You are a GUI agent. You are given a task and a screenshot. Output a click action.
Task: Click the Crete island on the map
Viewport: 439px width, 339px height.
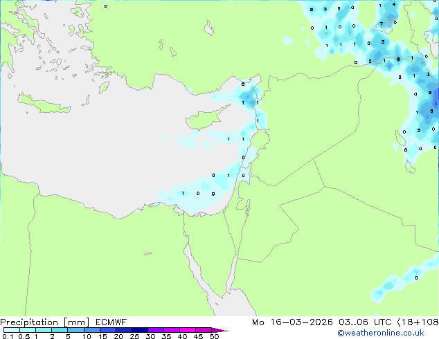click(44, 104)
